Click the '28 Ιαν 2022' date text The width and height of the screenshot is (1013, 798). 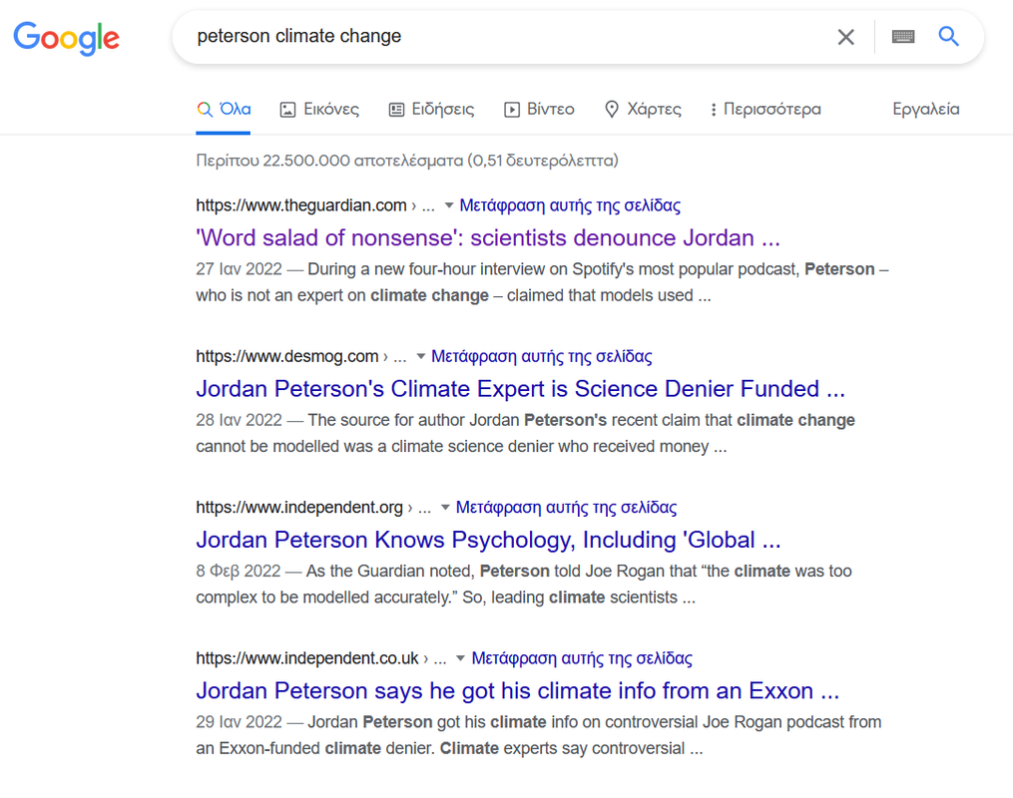tap(240, 420)
